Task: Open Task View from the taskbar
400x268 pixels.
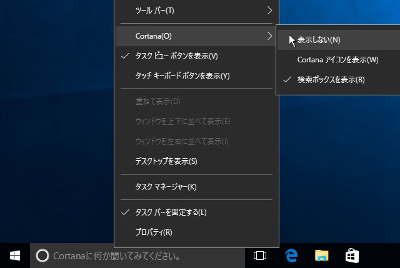Action: tap(260, 256)
